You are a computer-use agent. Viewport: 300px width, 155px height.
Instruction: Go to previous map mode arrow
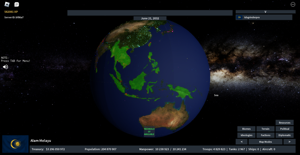[x=242, y=142]
